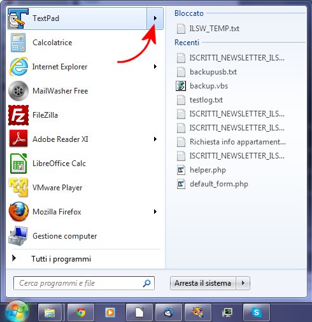Open the blank document taskbar icon

(139, 312)
